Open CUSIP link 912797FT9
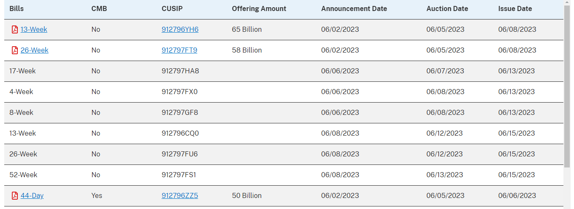The height and width of the screenshot is (209, 574). click(179, 50)
